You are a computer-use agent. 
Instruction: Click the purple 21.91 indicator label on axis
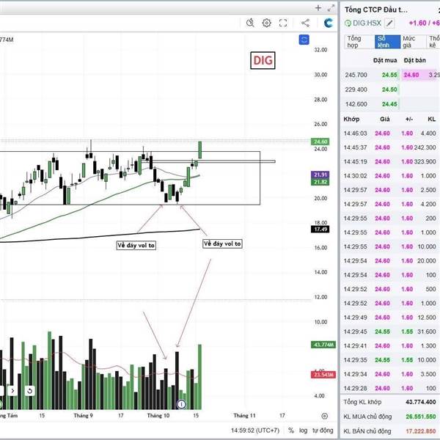320,175
